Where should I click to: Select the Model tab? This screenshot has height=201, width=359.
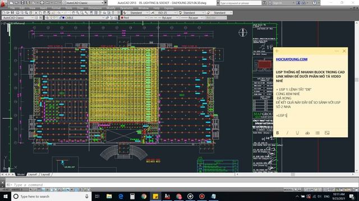click(21, 174)
